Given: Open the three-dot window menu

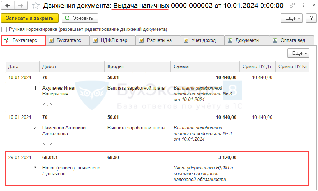Looking at the screenshot, I should 303,5.
